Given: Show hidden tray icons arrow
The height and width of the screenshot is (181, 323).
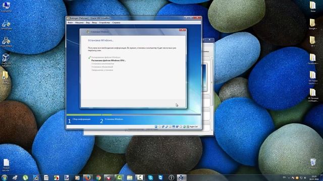Looking at the screenshot, I should (289, 177).
